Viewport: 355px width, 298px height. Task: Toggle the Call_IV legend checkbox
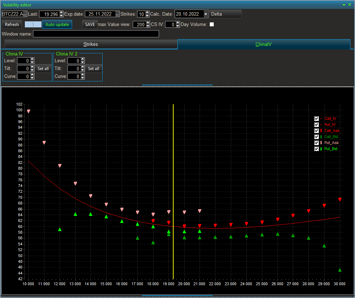click(317, 119)
